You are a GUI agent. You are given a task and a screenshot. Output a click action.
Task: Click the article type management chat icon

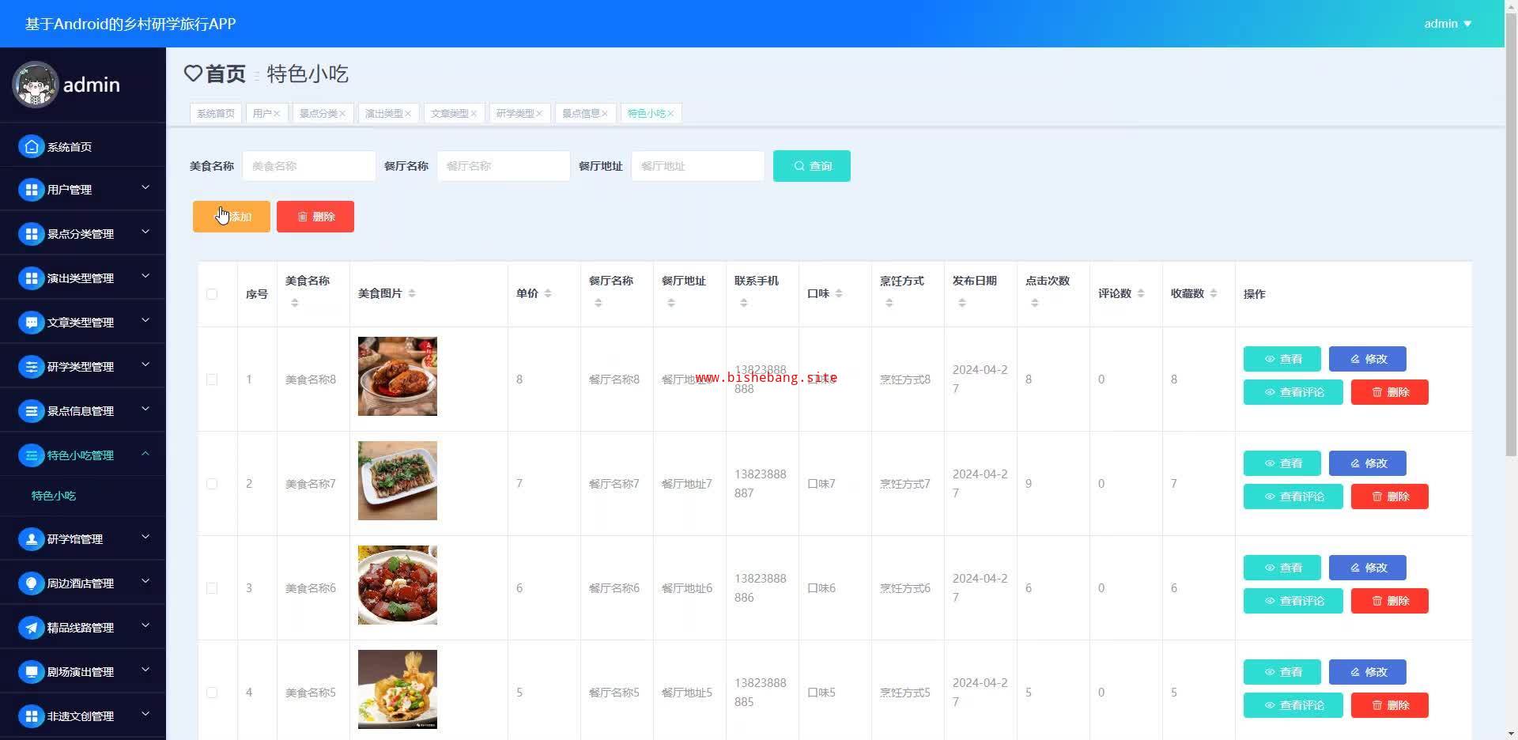pyautogui.click(x=31, y=323)
